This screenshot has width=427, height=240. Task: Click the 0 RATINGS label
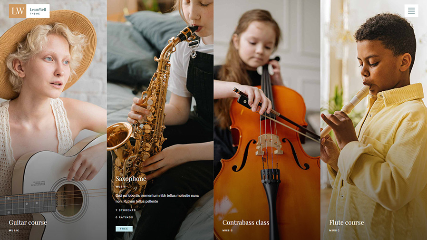[x=124, y=217]
